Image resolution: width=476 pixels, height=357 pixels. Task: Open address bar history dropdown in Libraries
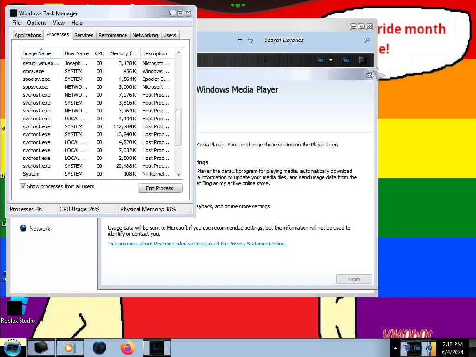click(x=240, y=40)
